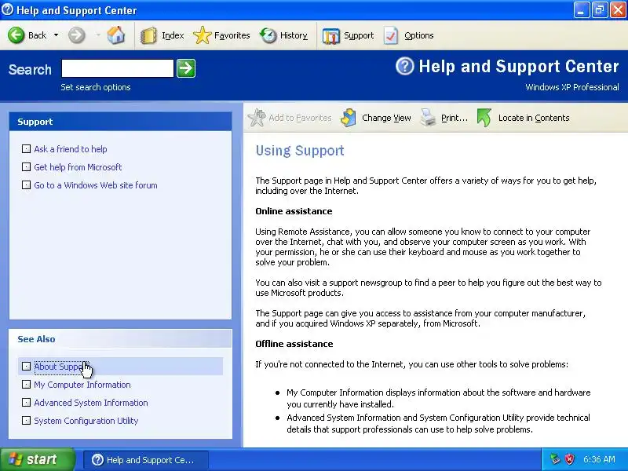This screenshot has width=628, height=471.
Task: Go to Home via house icon
Action: pyautogui.click(x=115, y=35)
